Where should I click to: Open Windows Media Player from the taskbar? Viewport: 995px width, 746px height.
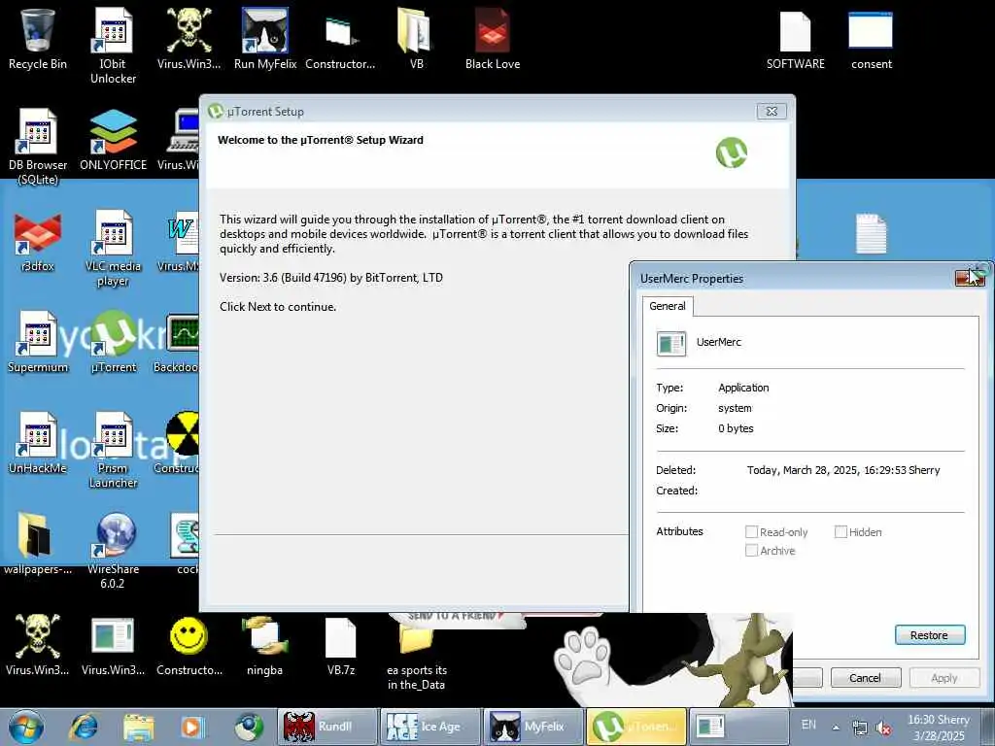click(x=193, y=727)
